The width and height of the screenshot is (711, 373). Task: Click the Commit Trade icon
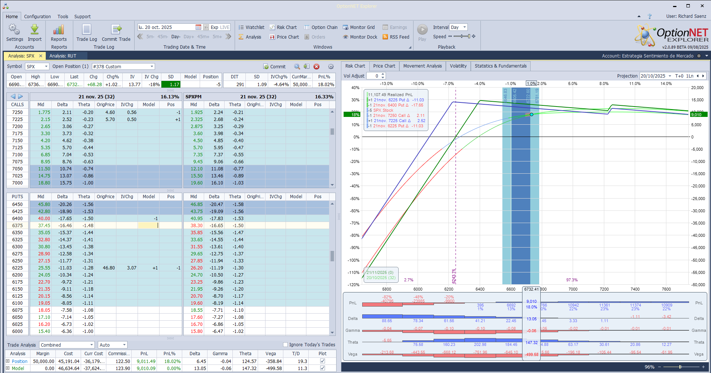[116, 29]
